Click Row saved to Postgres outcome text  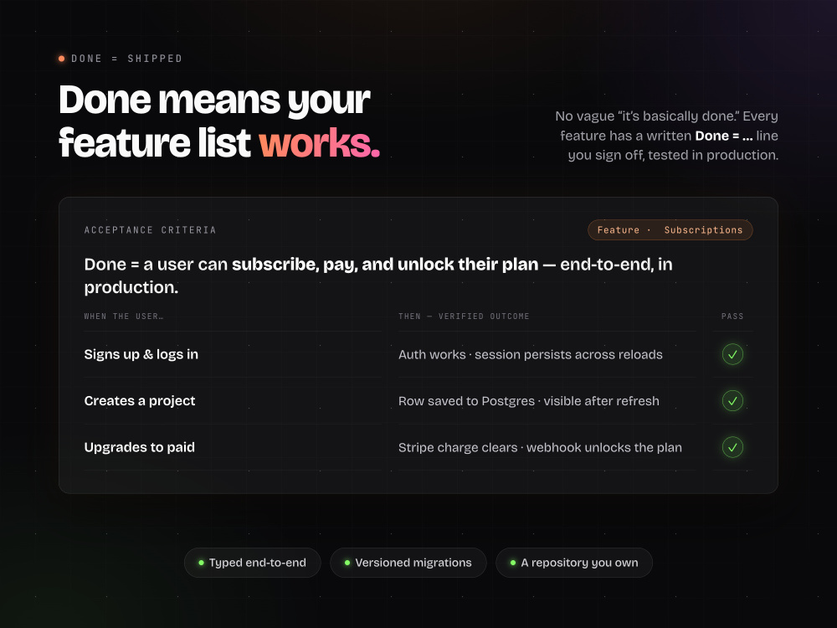click(528, 401)
